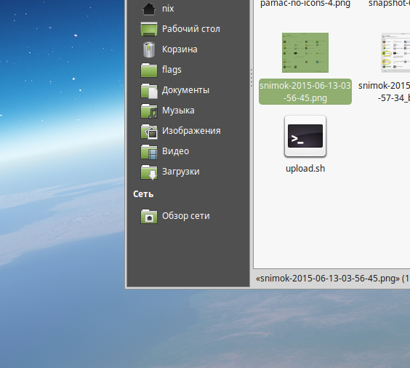410x368 pixels.
Task: Click the snapshot file name at top right
Action: (x=389, y=4)
